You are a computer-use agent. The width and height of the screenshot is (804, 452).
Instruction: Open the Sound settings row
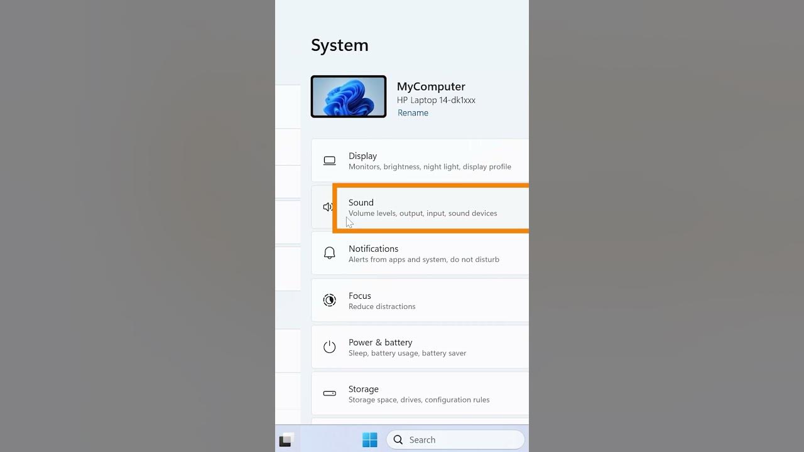[x=420, y=207]
